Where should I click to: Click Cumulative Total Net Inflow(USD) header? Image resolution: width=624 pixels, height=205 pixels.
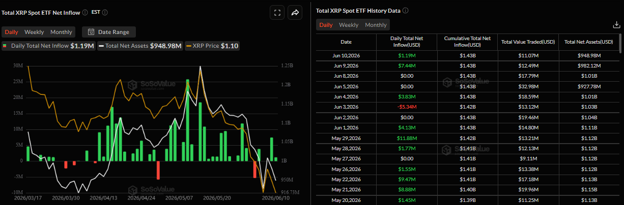(x=467, y=42)
